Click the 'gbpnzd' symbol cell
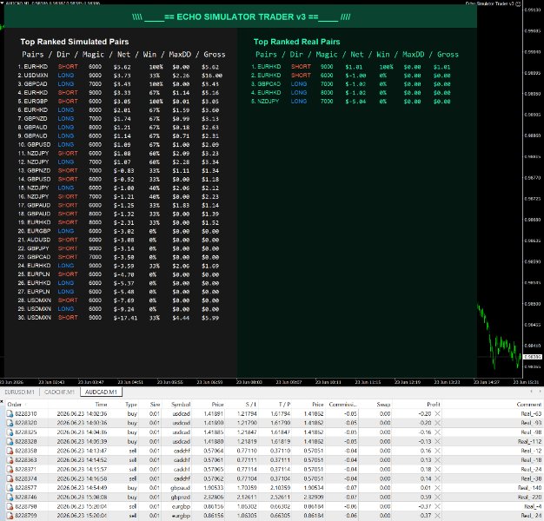 pyautogui.click(x=181, y=497)
